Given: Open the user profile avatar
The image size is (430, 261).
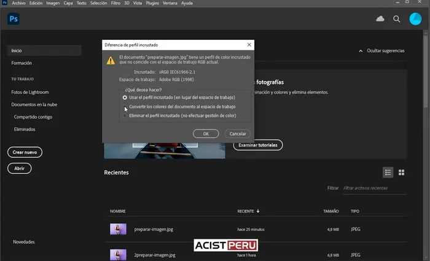Looking at the screenshot, I should pos(416,20).
